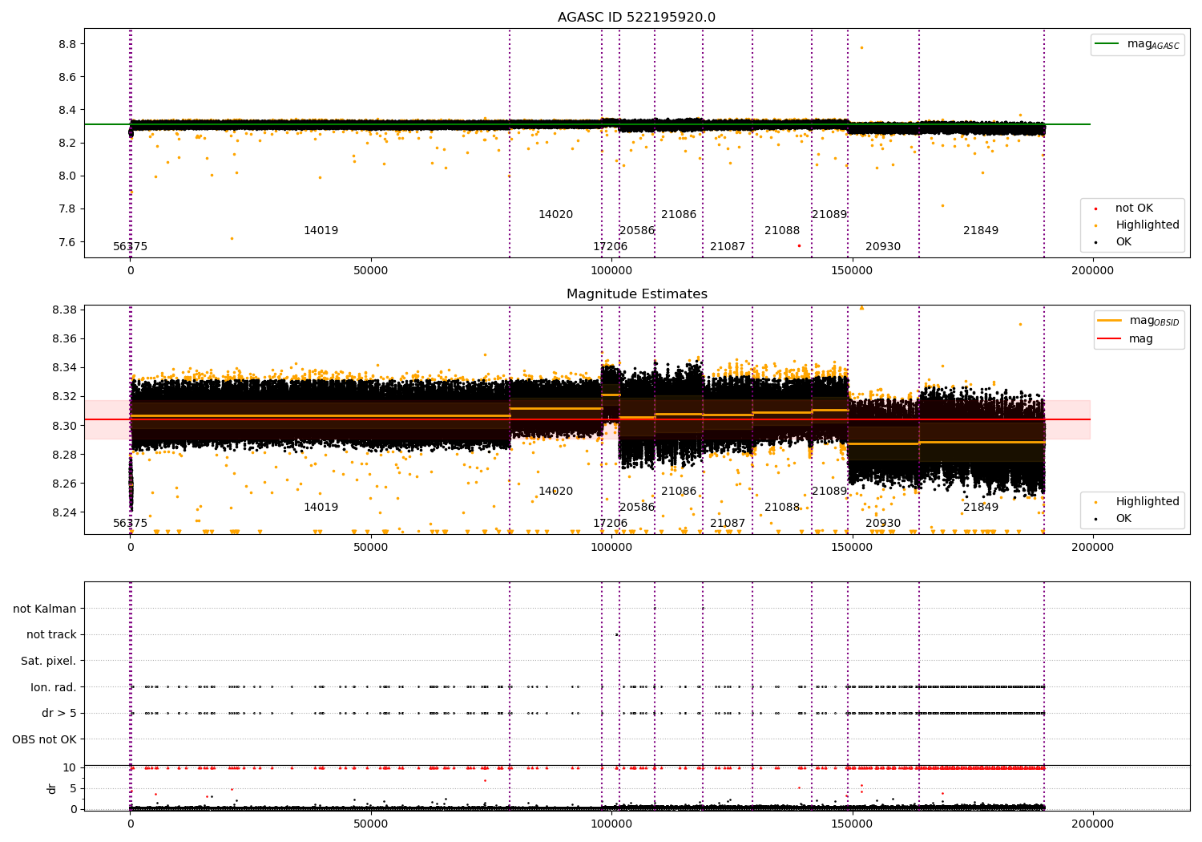Image resolution: width=1202 pixels, height=842 pixels.
Task: Select "Highlighted" in the top plot legend
Action: pyautogui.click(x=1148, y=225)
